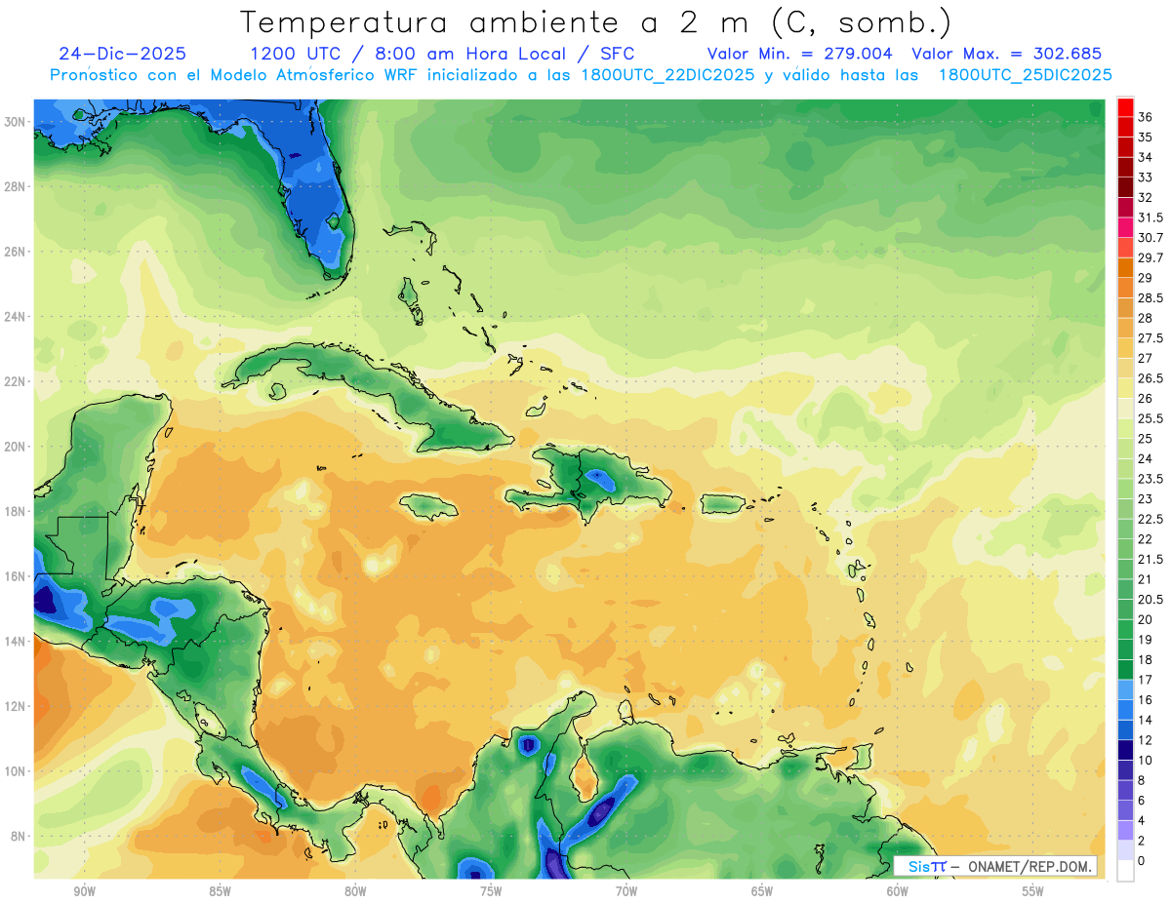This screenshot has height=904, width=1171.
Task: Click the '36' colorbar label
Action: (1146, 117)
